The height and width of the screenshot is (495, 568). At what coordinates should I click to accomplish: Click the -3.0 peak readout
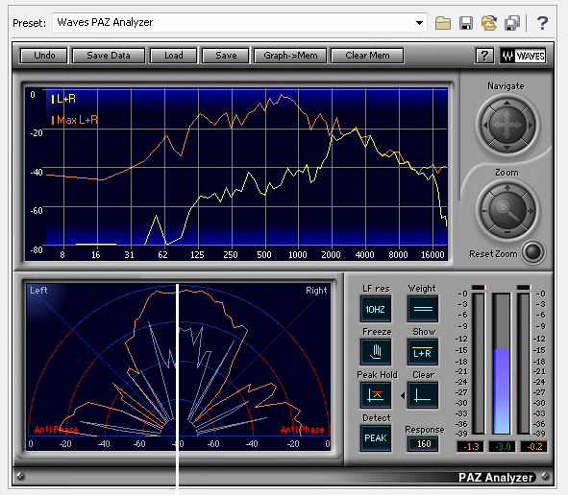click(502, 446)
